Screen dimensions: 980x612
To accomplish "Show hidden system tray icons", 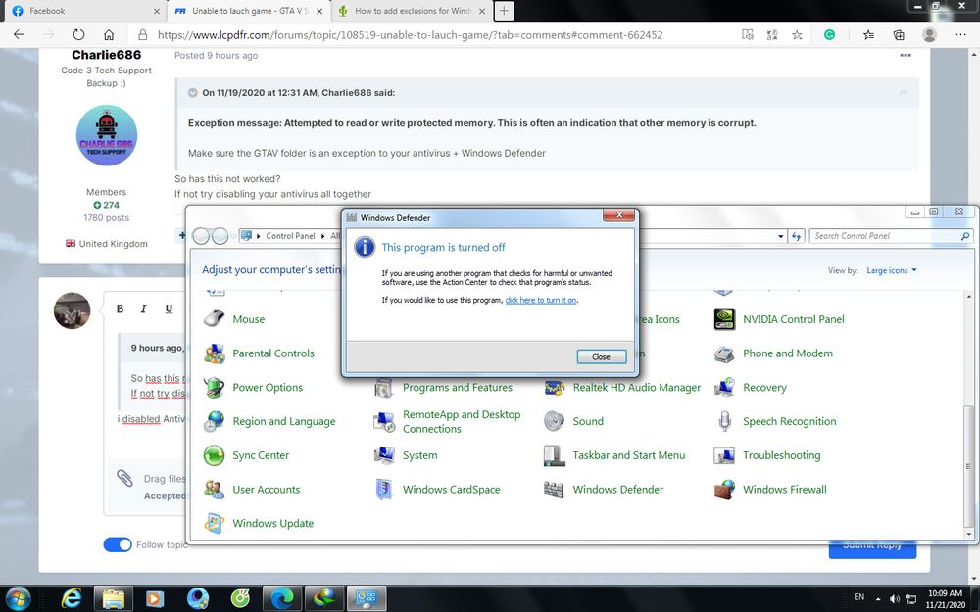I will pyautogui.click(x=878, y=599).
